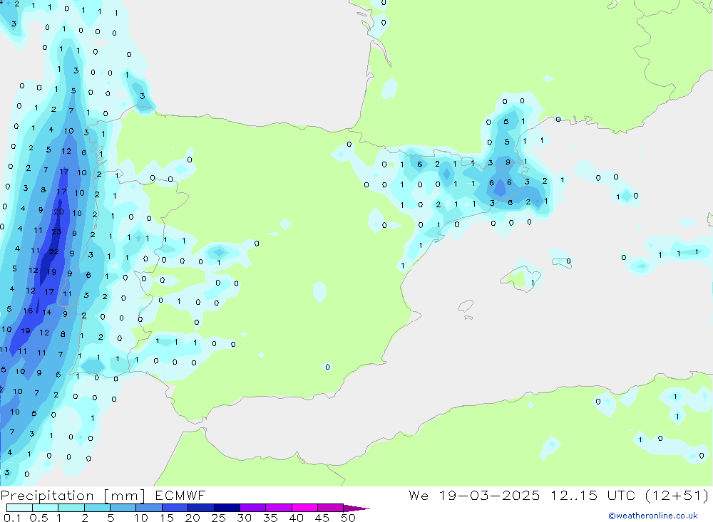Click the '[mm]' unit label
This screenshot has width=713, height=522.
click(125, 496)
